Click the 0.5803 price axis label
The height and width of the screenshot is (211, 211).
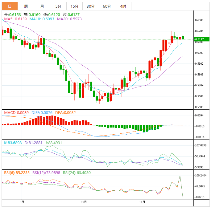(x=199, y=75)
